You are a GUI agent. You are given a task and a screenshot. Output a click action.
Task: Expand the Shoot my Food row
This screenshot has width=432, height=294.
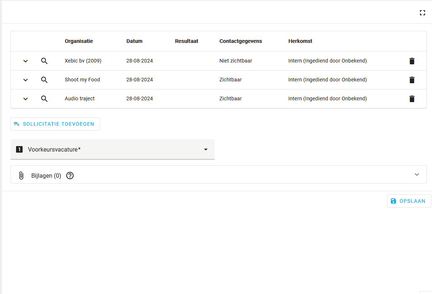click(x=25, y=80)
